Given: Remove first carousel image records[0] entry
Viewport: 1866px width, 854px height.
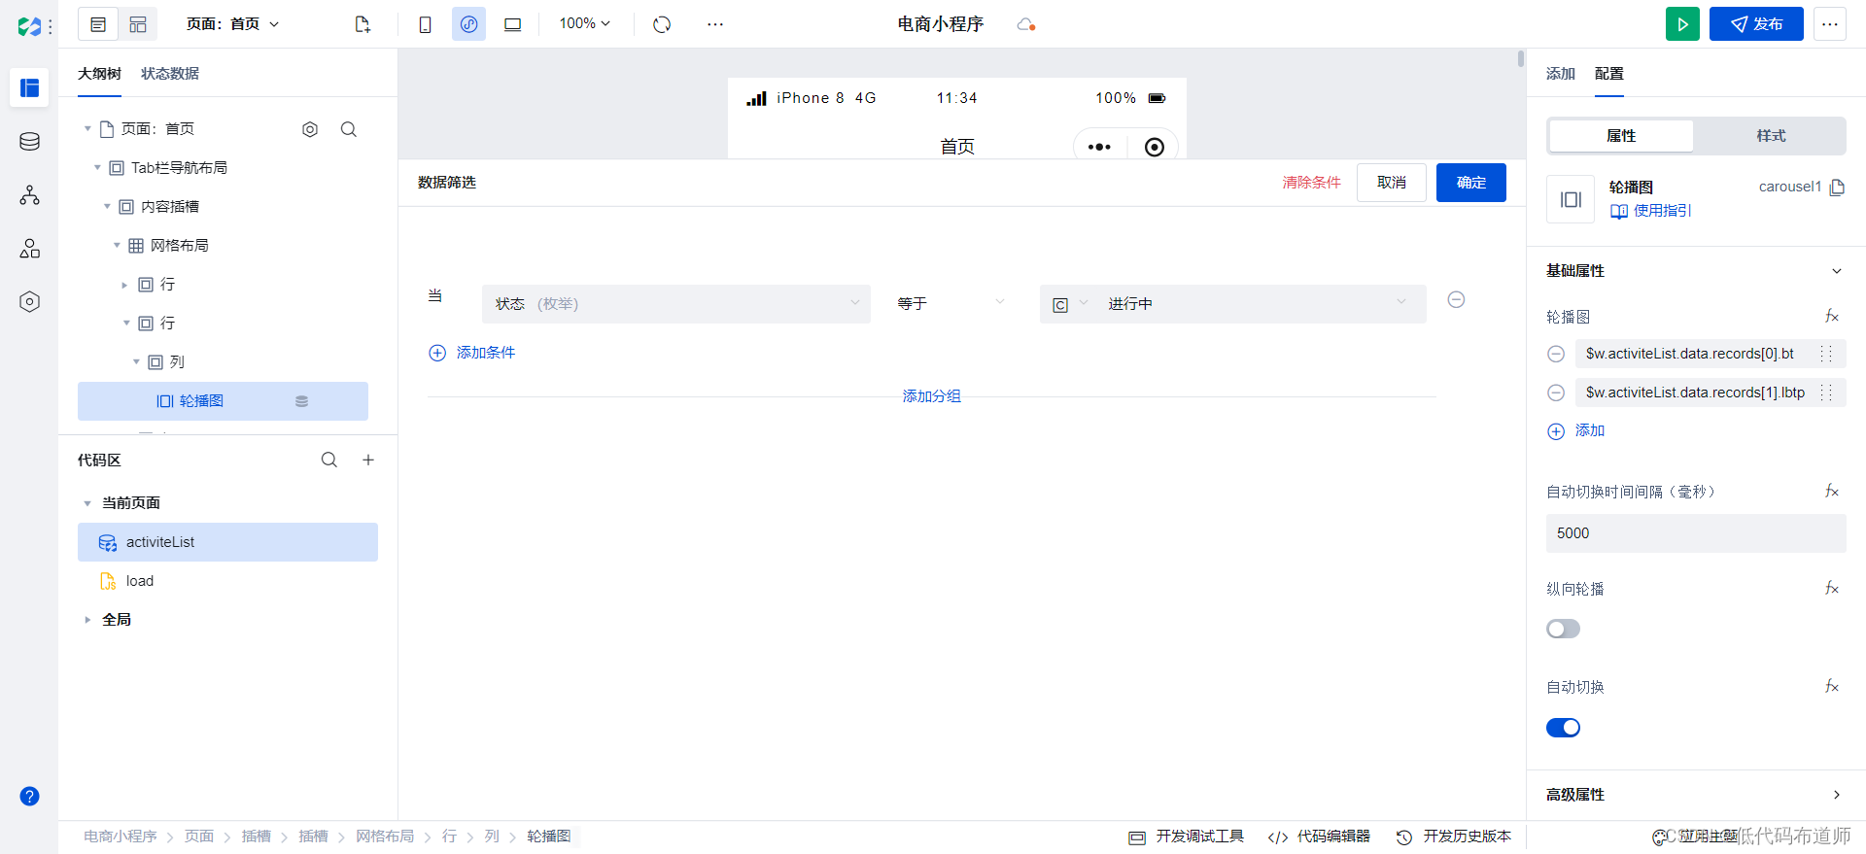Looking at the screenshot, I should pyautogui.click(x=1556, y=355).
